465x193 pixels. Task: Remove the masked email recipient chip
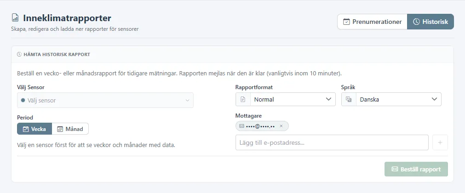coord(281,126)
